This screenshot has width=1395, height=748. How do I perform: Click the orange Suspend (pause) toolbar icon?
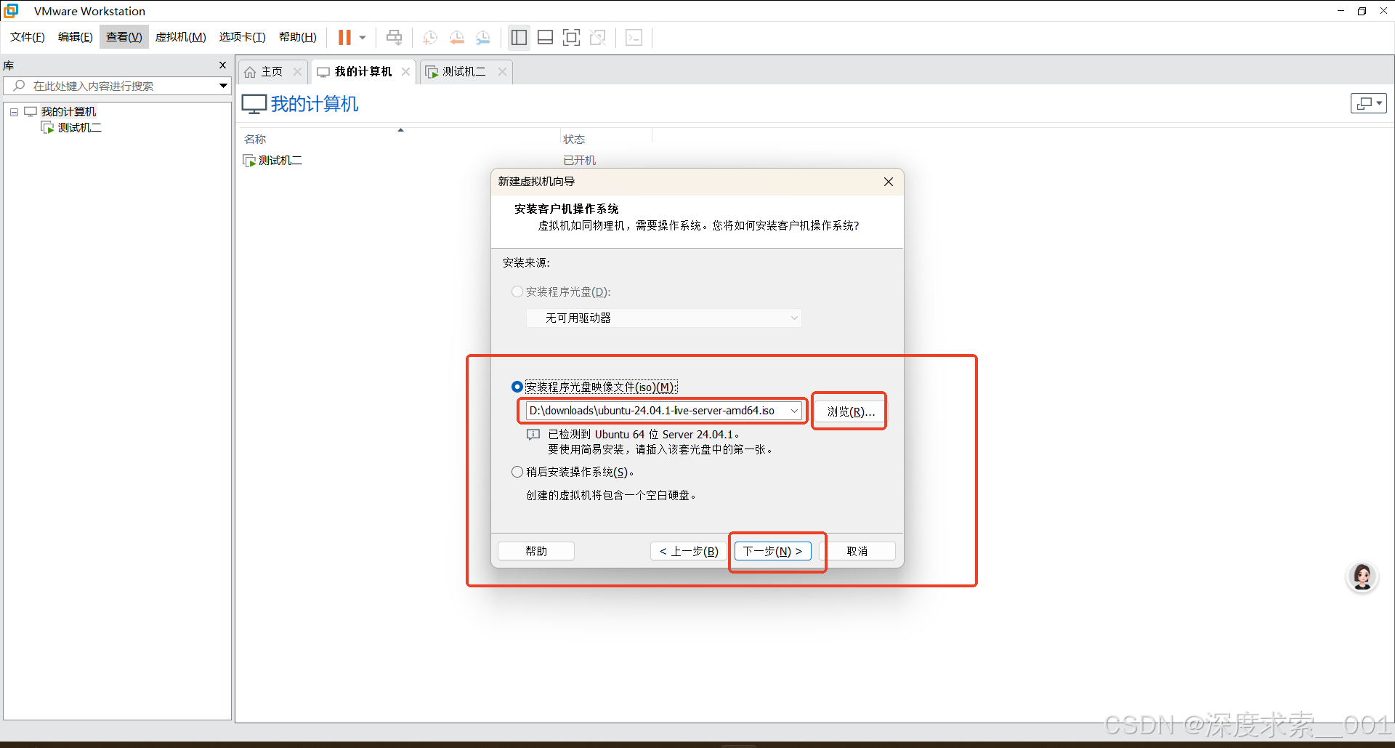coord(344,37)
